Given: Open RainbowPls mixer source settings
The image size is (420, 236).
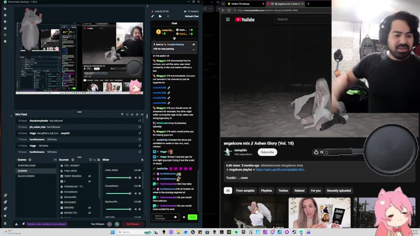Looking at the screenshot, I should [140, 209].
